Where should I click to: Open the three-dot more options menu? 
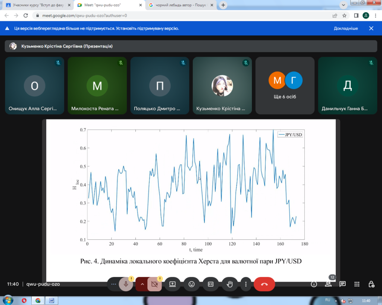tap(246, 284)
